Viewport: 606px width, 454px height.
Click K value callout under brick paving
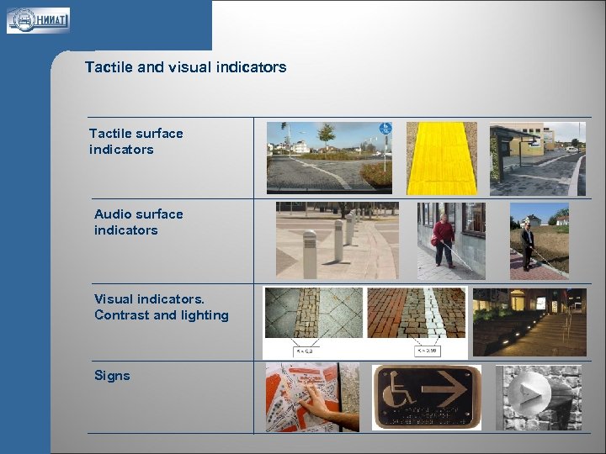coord(428,351)
